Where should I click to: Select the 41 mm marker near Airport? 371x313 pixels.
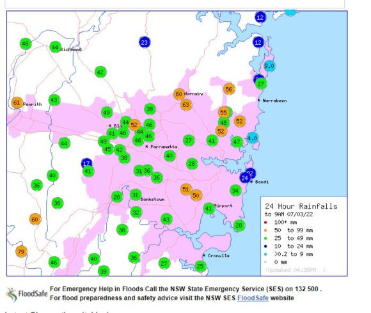[209, 208]
